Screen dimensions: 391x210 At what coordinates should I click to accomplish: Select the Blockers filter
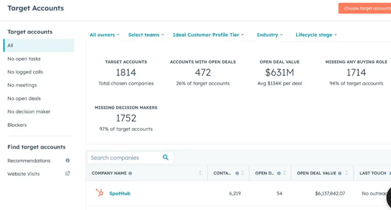pos(17,125)
